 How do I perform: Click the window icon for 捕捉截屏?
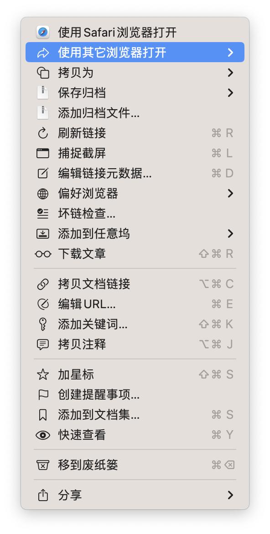[x=43, y=153]
